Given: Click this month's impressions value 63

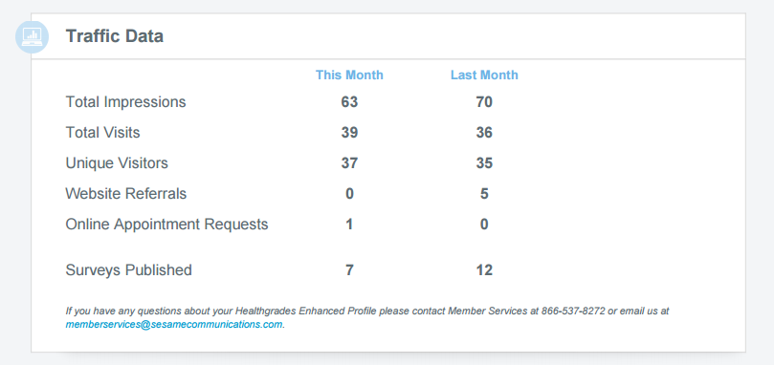Looking at the screenshot, I should click(349, 102).
